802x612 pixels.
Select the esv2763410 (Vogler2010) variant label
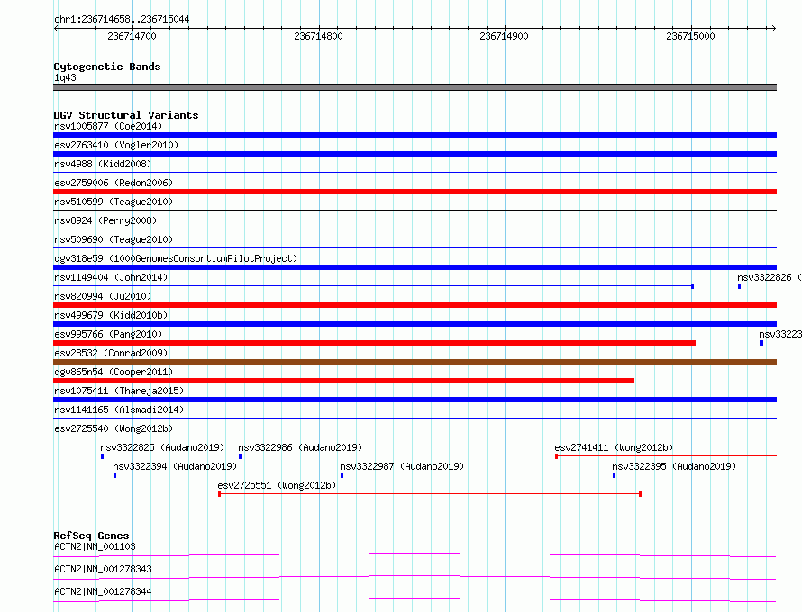tap(116, 145)
